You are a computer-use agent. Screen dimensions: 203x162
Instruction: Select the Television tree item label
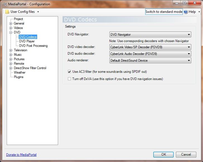(21, 50)
